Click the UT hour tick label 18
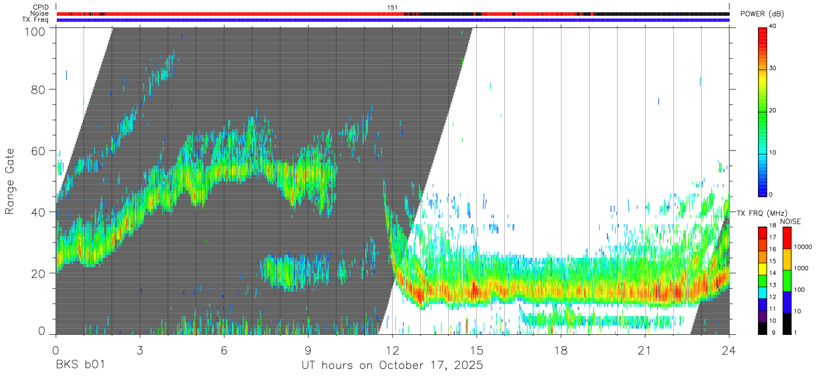The width and height of the screenshot is (820, 379). coord(561,350)
